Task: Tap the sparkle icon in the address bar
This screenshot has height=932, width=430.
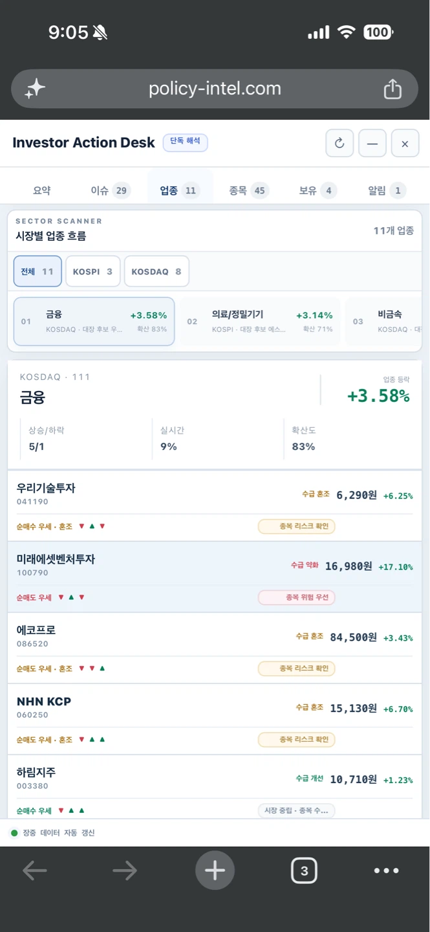Action: click(x=35, y=89)
